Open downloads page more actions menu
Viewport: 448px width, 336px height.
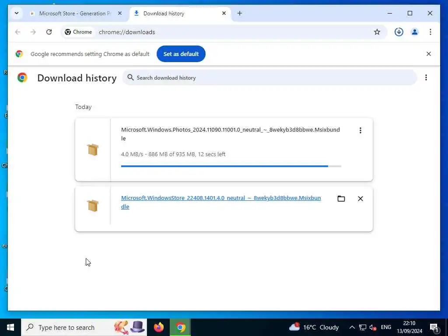pyautogui.click(x=426, y=77)
